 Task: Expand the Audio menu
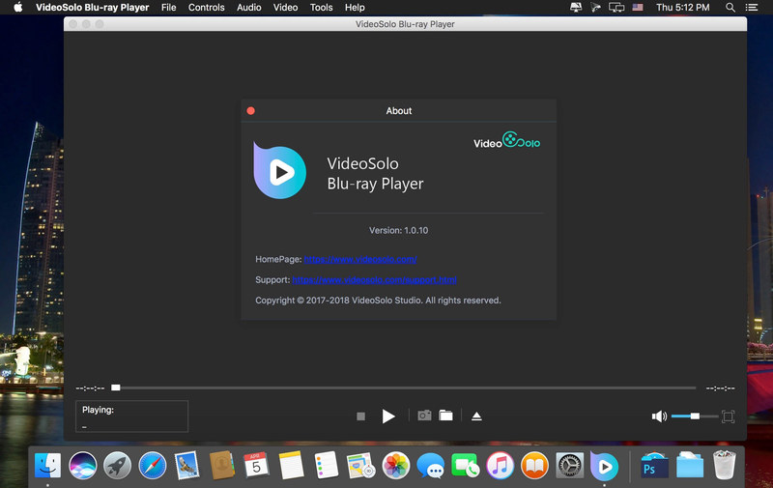point(249,8)
